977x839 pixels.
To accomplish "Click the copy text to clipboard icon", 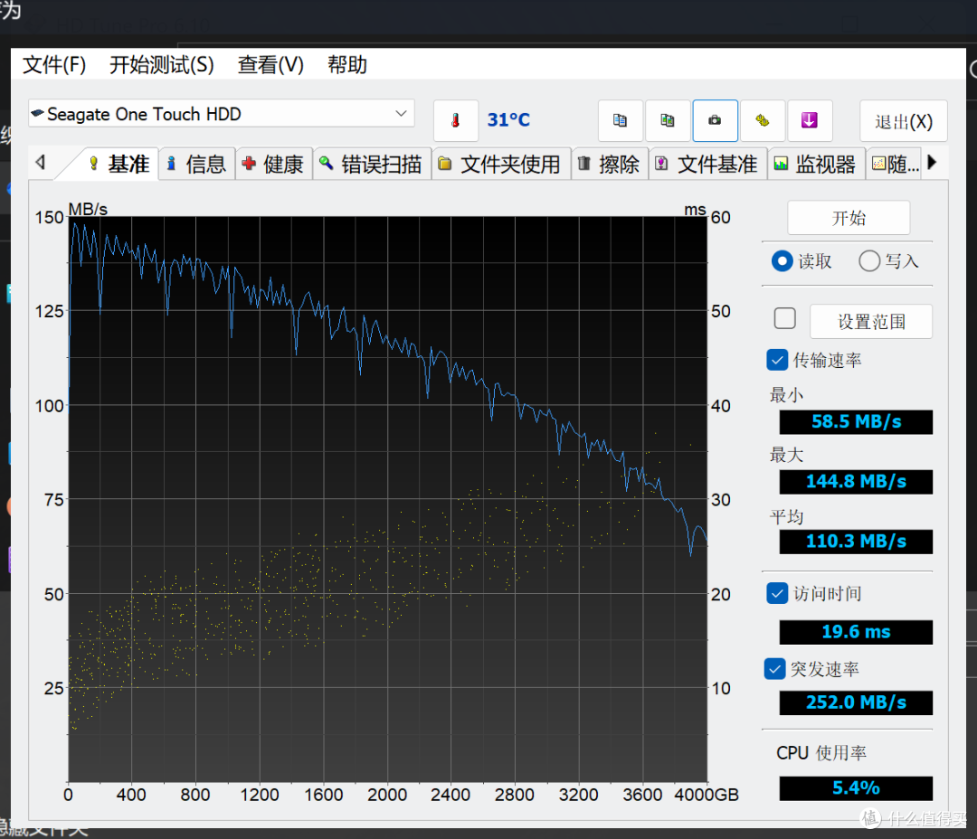I will tap(620, 120).
